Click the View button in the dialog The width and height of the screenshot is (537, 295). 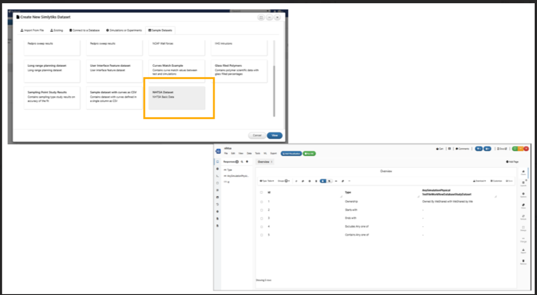tap(275, 135)
